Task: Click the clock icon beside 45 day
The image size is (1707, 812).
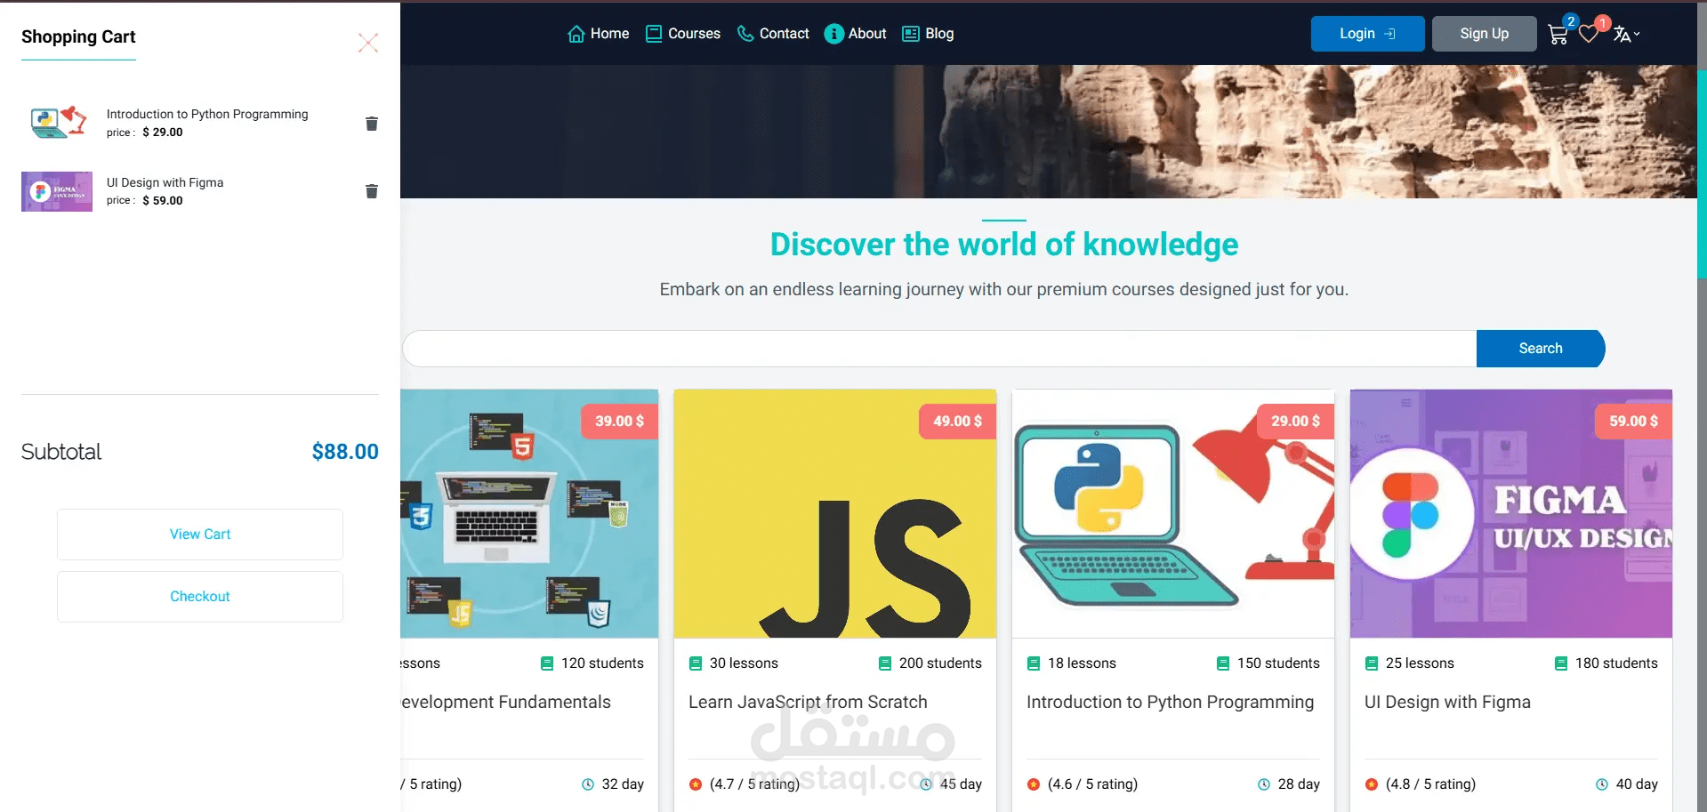Action: point(926,784)
